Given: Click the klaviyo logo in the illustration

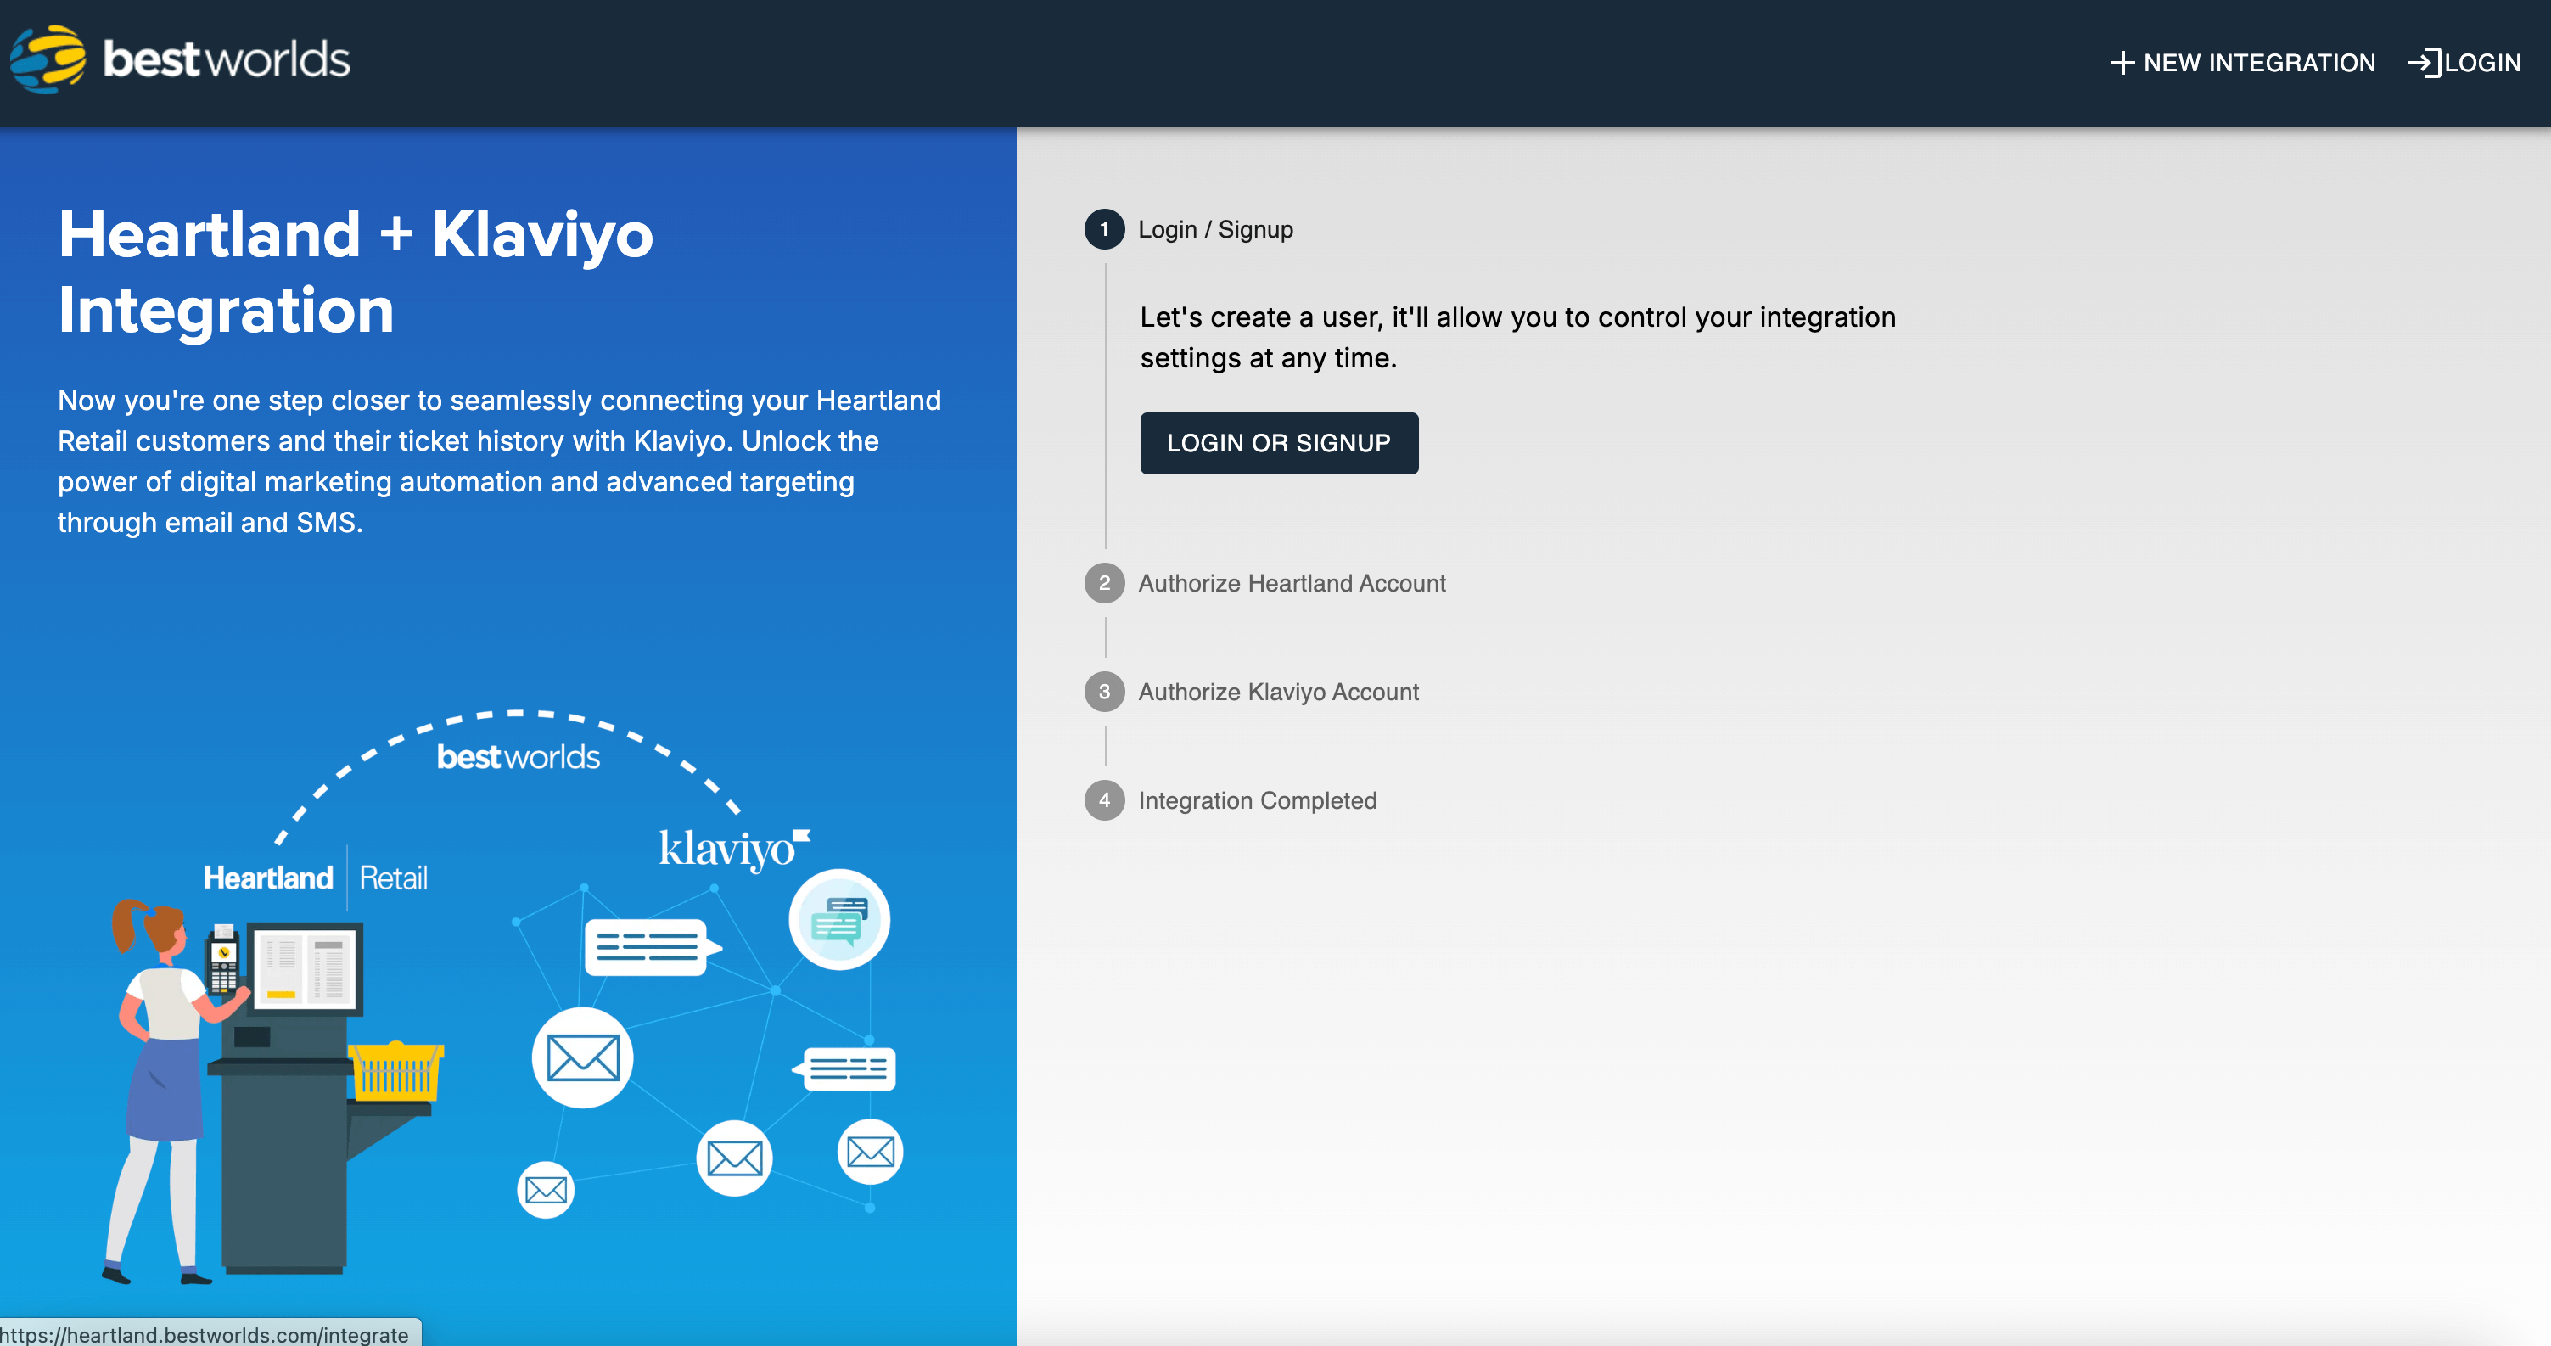Looking at the screenshot, I should [x=735, y=850].
